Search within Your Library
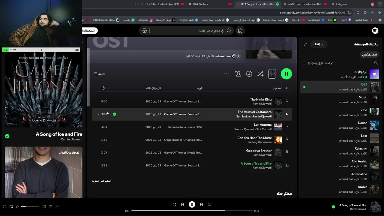The width and height of the screenshot is (384, 216). (x=376, y=63)
